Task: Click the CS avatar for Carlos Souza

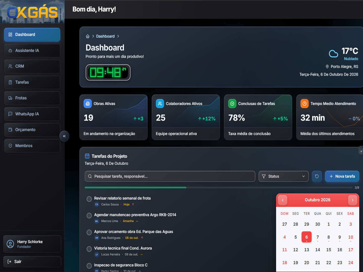Action: tap(97, 205)
